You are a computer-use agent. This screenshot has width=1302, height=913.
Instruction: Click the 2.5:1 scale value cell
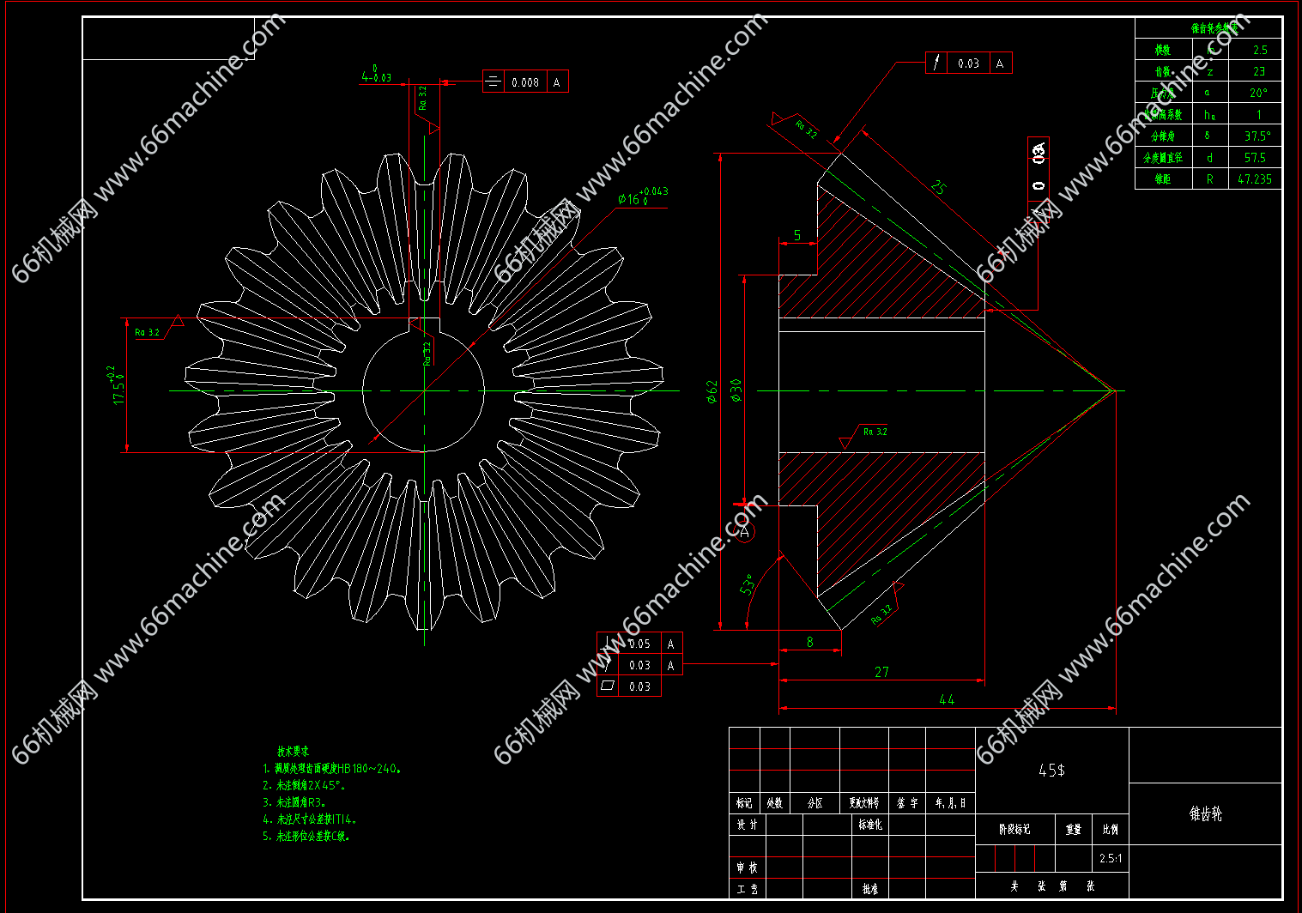point(1110,858)
